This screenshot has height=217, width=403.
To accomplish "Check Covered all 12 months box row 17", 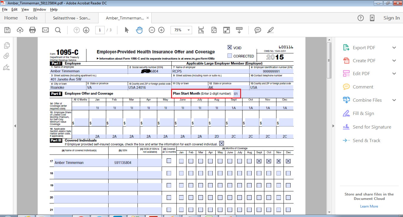I will [x=169, y=161].
